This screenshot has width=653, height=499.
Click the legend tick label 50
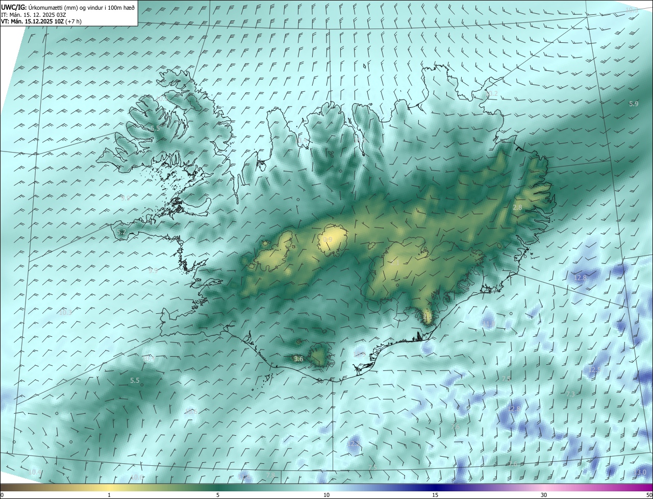pos(648,495)
